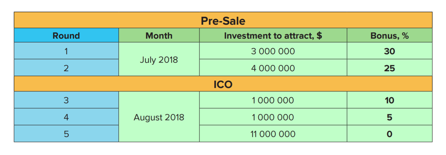Image resolution: width=446 pixels, height=155 pixels.
Task: Select the Round 5 cell
Action: (x=66, y=134)
